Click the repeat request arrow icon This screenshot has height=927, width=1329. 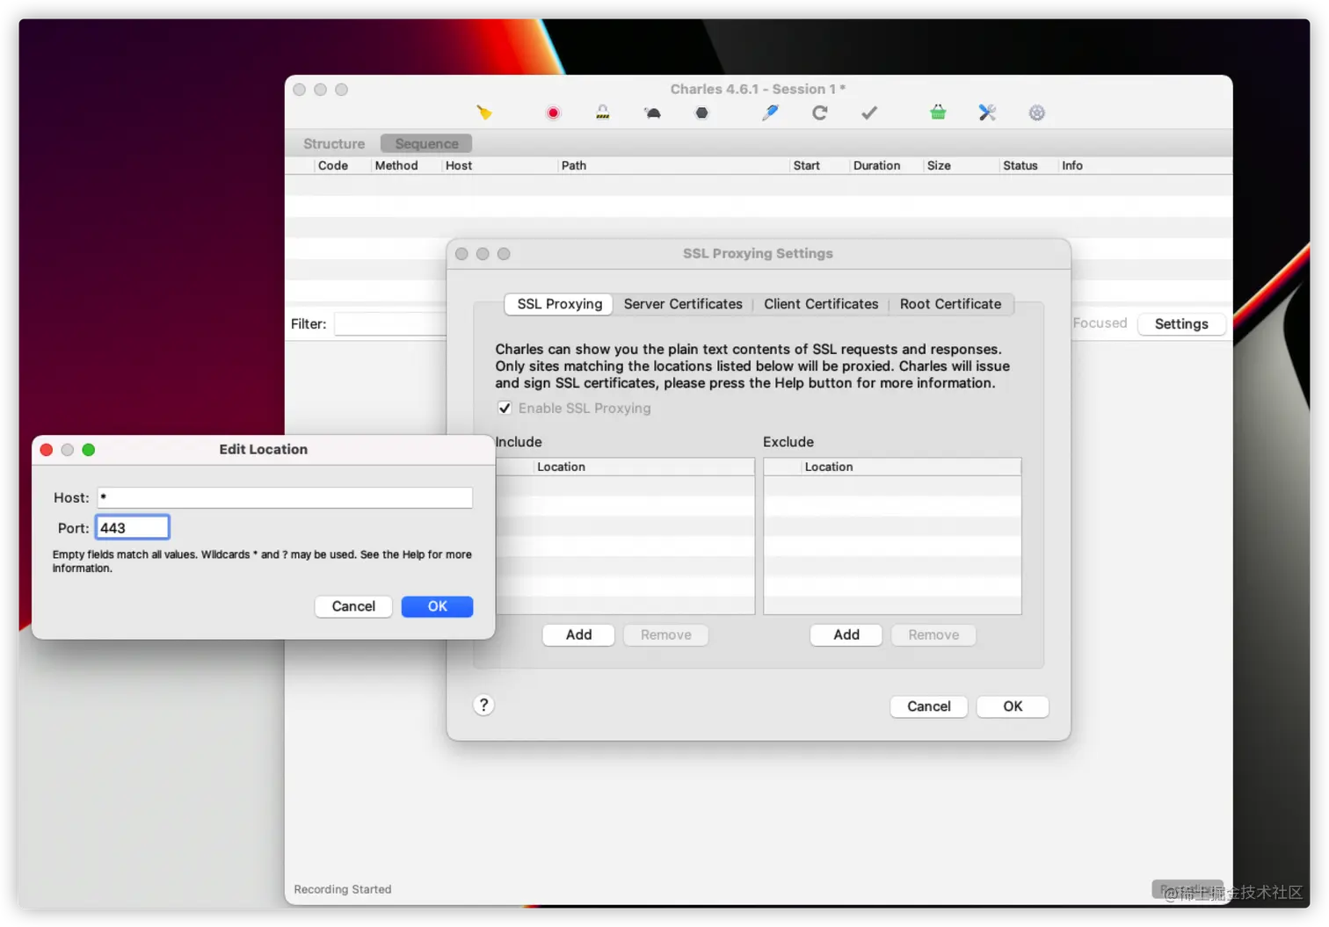point(819,112)
